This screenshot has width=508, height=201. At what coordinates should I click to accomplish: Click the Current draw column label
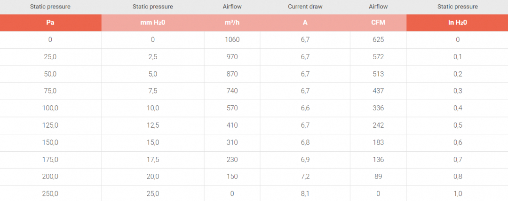click(x=305, y=7)
